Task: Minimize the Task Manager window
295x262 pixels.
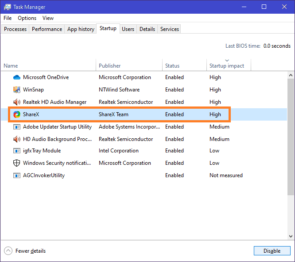Action: coord(244,7)
